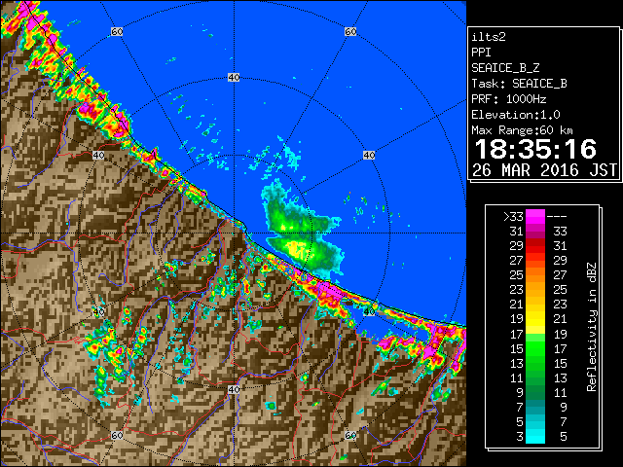Image resolution: width=623 pixels, height=467 pixels.
Task: Click the Reflectivity in dBZ axis title
Action: [592, 327]
